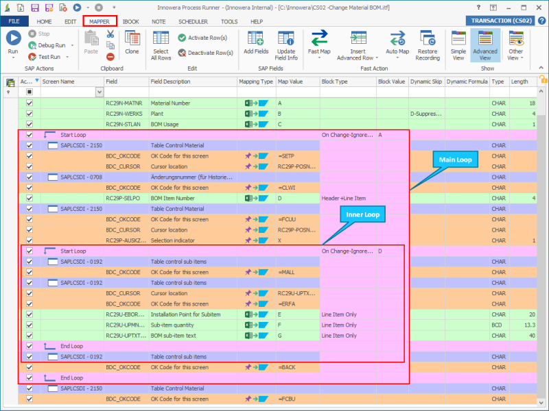Screen dimensions: 549x411
Task: Open the Fast Map dropdown
Action: (319, 58)
